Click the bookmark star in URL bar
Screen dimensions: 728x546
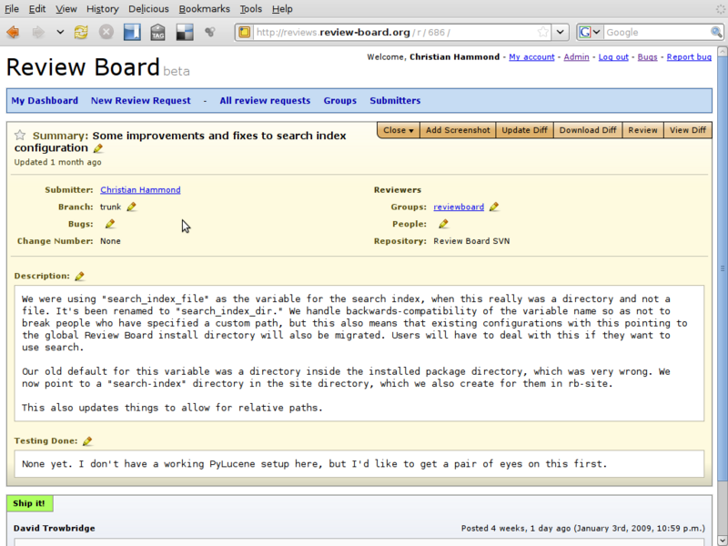[542, 32]
